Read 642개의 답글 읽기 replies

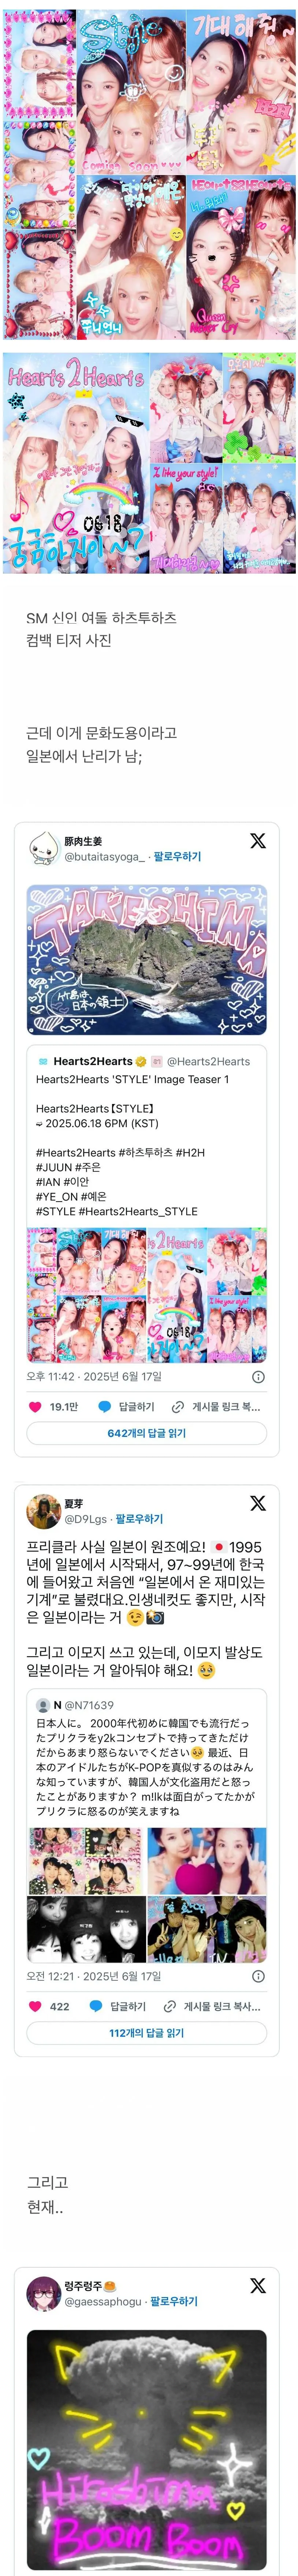146,1433
